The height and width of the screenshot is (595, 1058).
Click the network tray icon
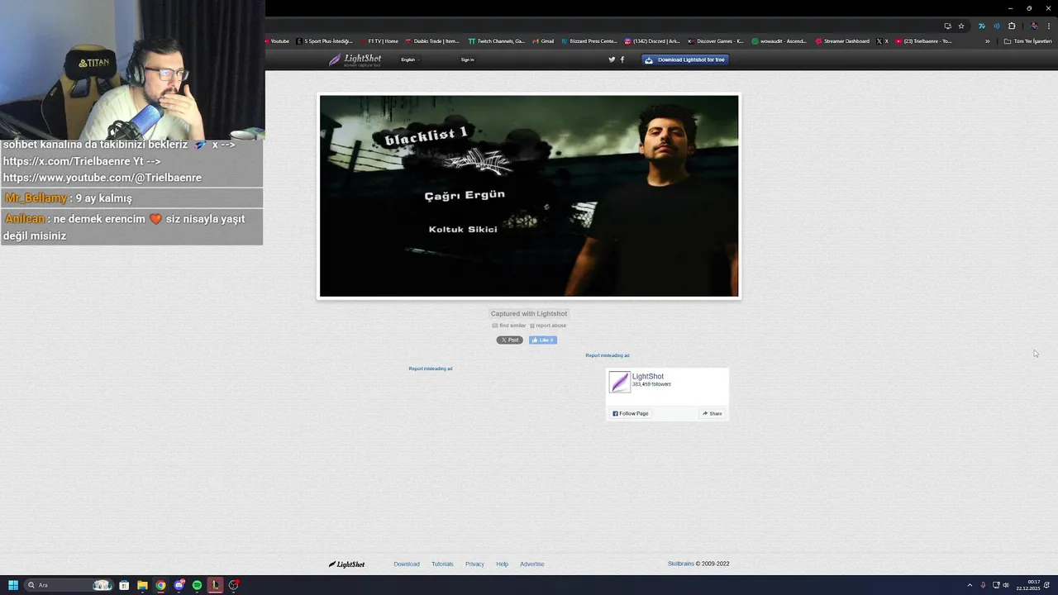click(996, 585)
